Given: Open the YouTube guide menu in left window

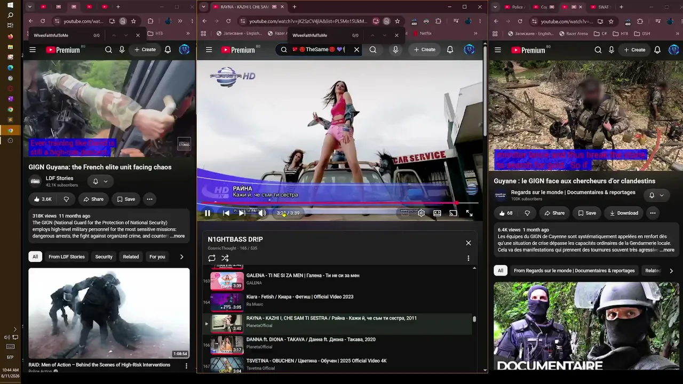Looking at the screenshot, I should coord(33,50).
